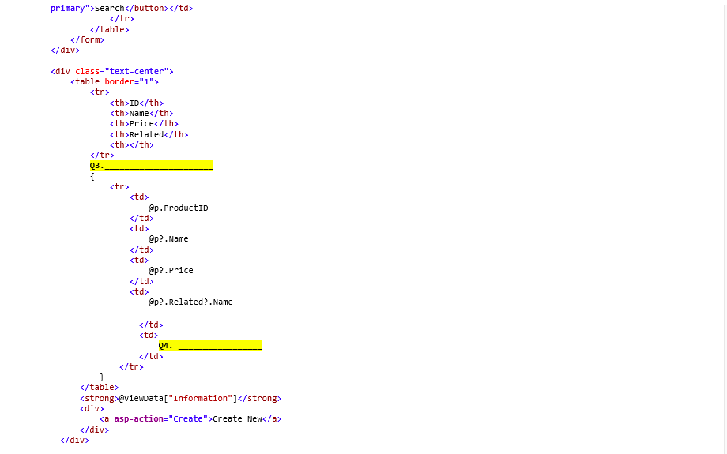The image size is (727, 454).
Task: Click the closing brace before '</table>'
Action: (x=102, y=377)
